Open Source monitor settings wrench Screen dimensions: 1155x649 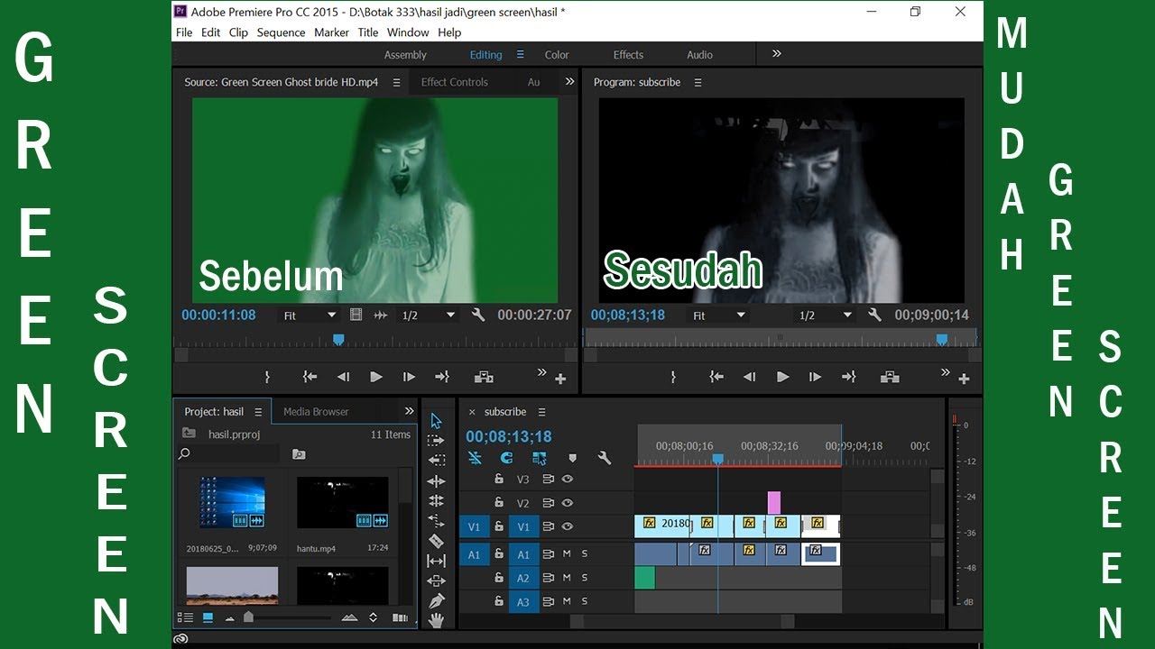coord(478,315)
